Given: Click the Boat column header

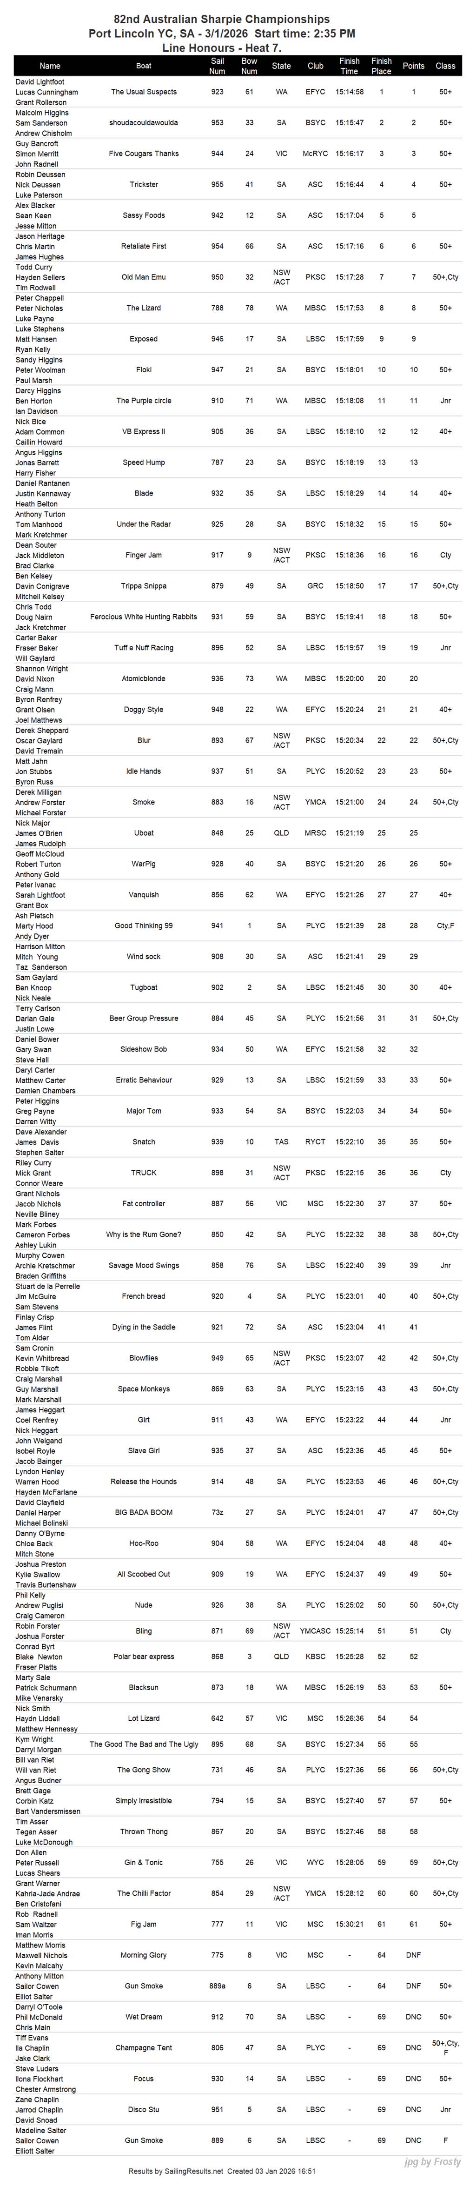Looking at the screenshot, I should [x=144, y=65].
